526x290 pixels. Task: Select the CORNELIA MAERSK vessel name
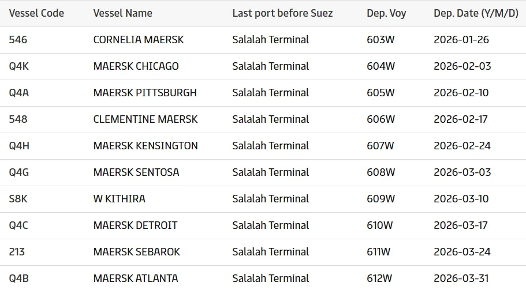(x=138, y=40)
